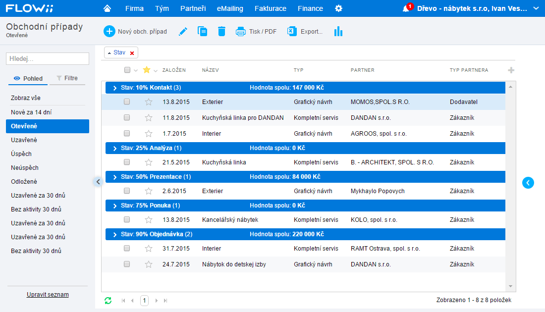Check the KOLO, spol. s r.o. row checkbox
The height and width of the screenshot is (312, 545).
[127, 219]
